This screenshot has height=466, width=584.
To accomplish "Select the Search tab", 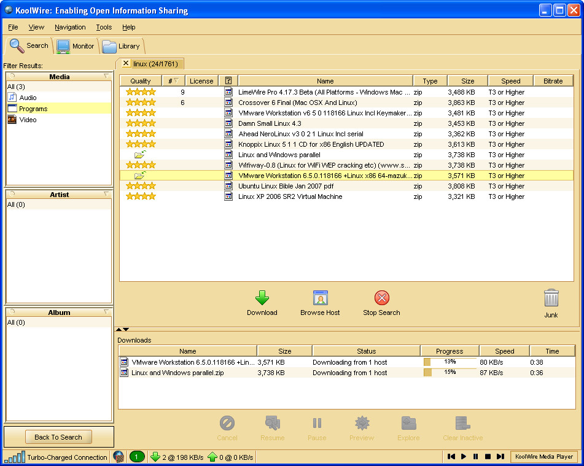I will point(29,45).
